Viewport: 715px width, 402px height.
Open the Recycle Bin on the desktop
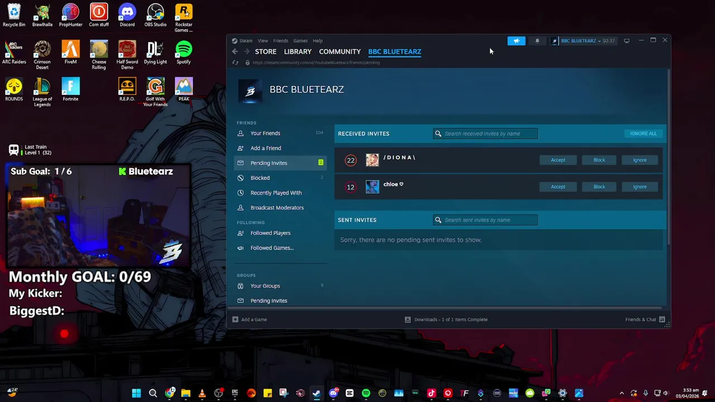pyautogui.click(x=14, y=16)
